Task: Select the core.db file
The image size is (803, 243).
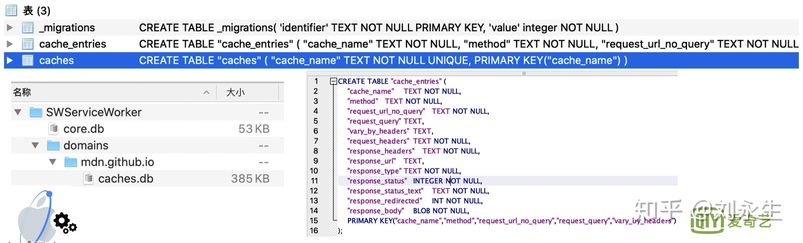Action: click(x=84, y=129)
